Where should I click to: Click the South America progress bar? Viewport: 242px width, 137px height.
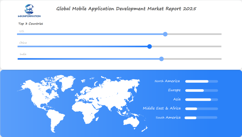[201, 118]
